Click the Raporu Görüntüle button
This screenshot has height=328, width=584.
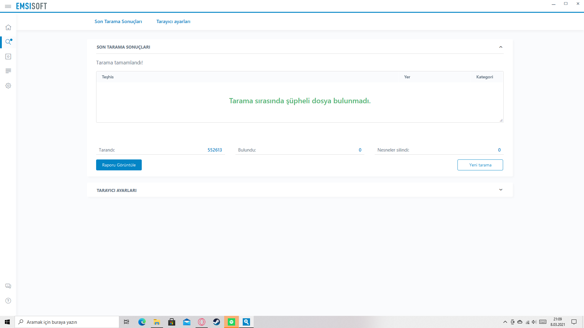pyautogui.click(x=119, y=165)
